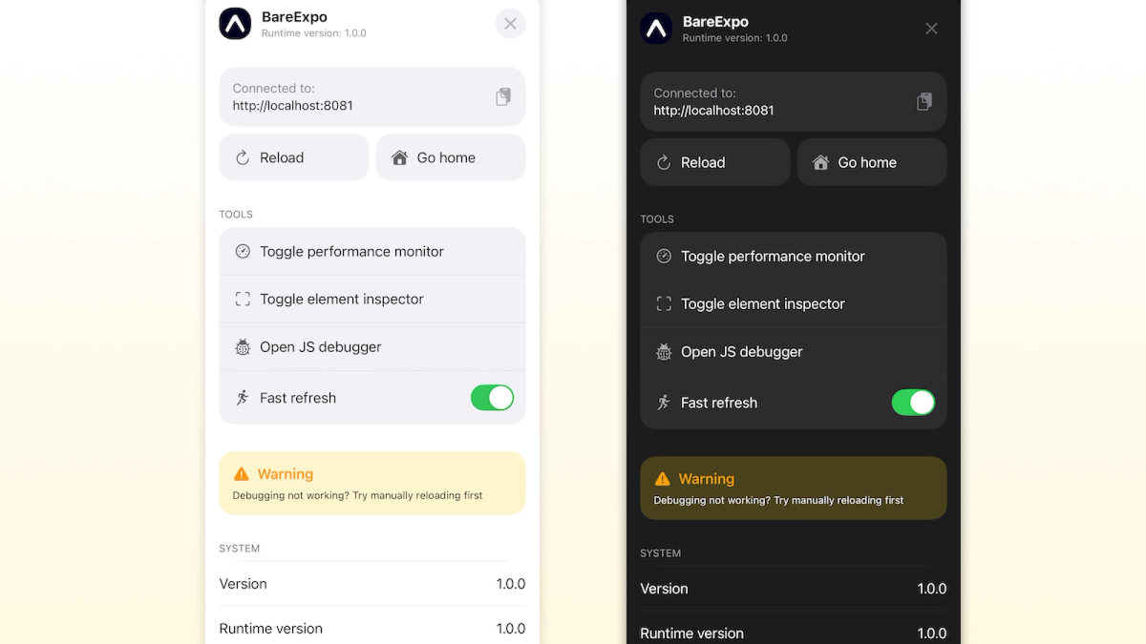Click the element inspector crosshair icon
Viewport: 1146px width, 644px height.
coord(242,299)
